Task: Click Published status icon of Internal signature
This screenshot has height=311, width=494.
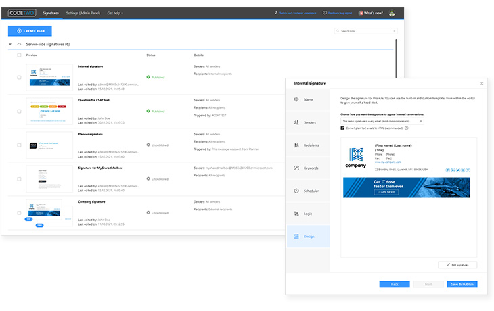Action: [148, 77]
